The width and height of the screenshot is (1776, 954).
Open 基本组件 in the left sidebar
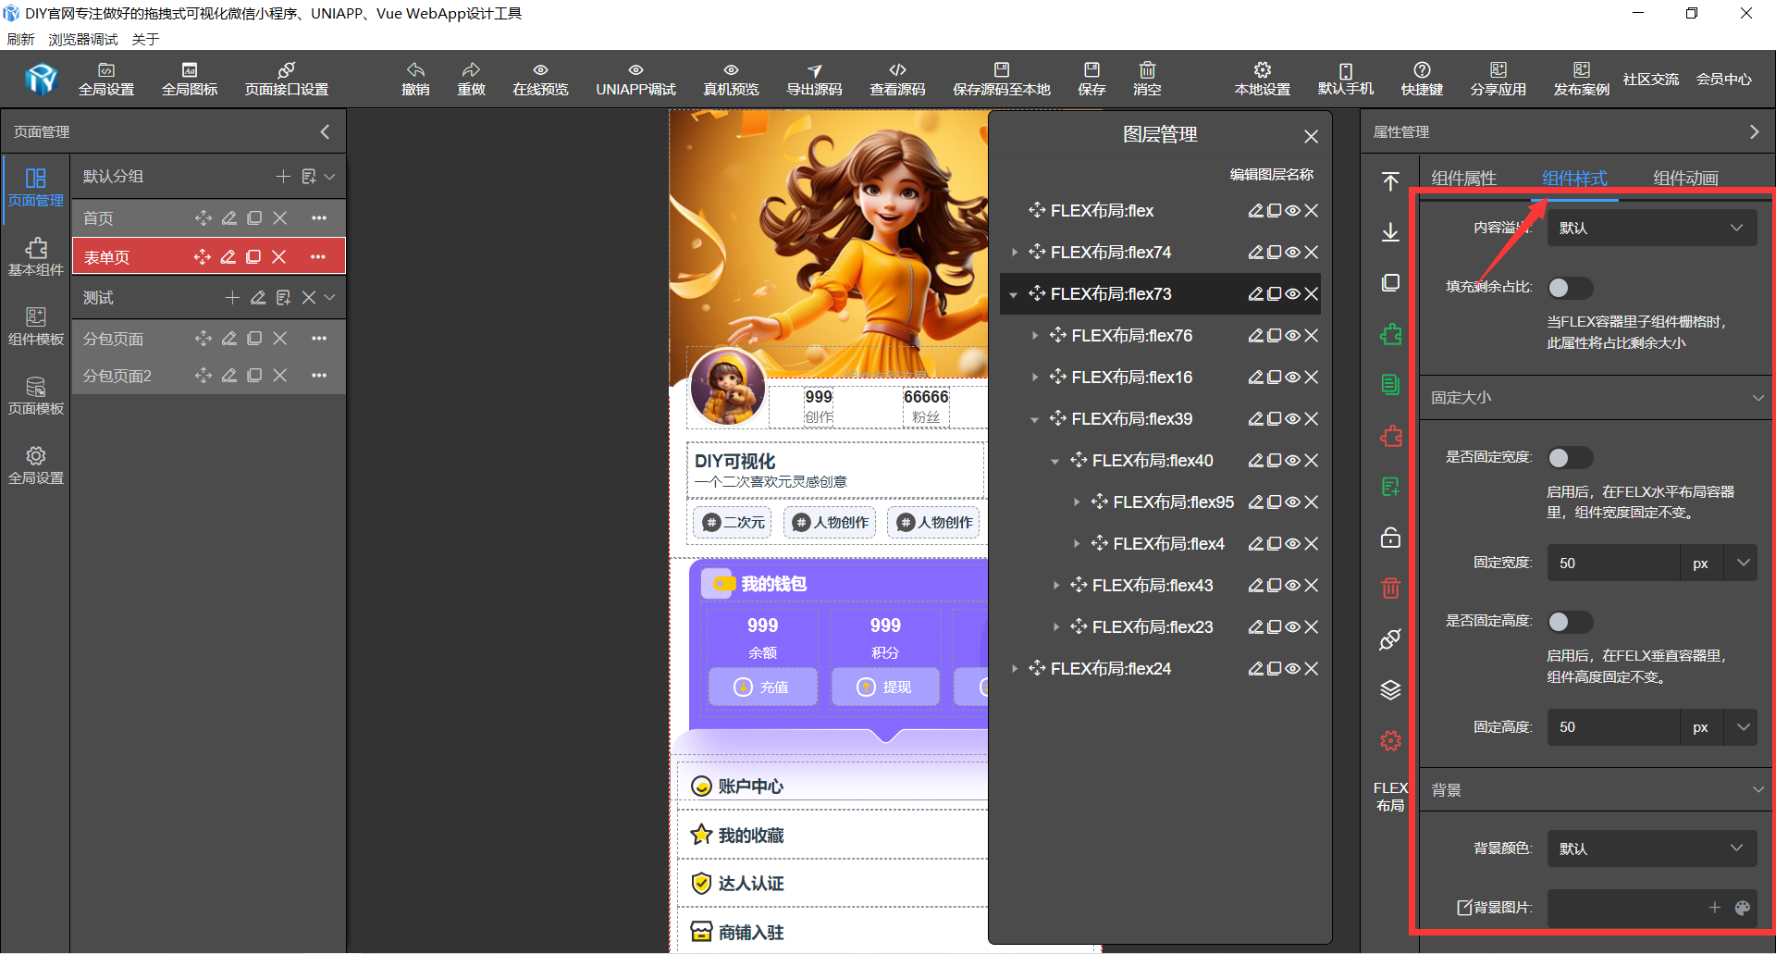(36, 257)
